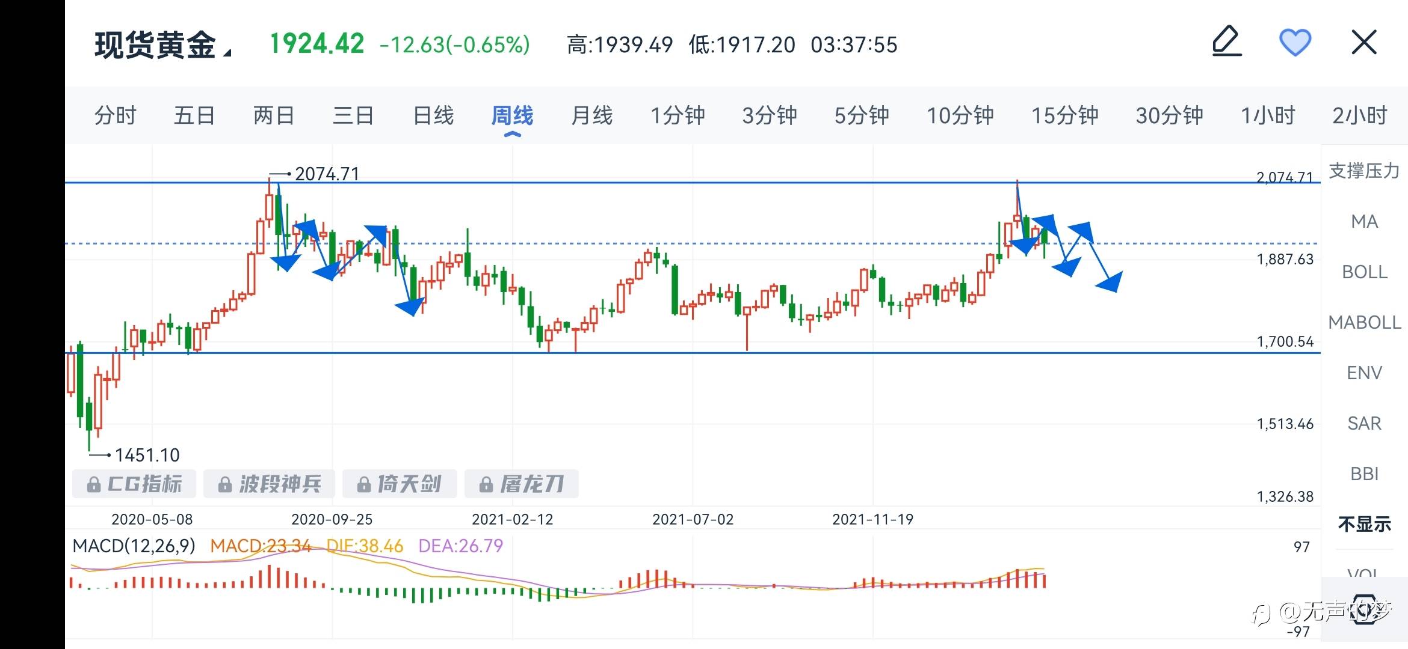Select the 分时 time-sharing tab
The height and width of the screenshot is (649, 1408).
tap(116, 115)
